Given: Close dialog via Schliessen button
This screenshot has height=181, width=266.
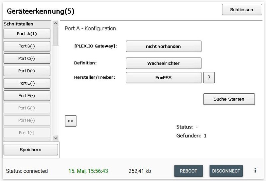Looking at the screenshot, I should (241, 10).
